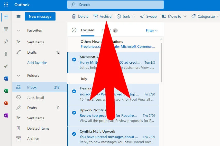Open the Move to dropdown arrow
The image size is (220, 146).
point(185,16)
